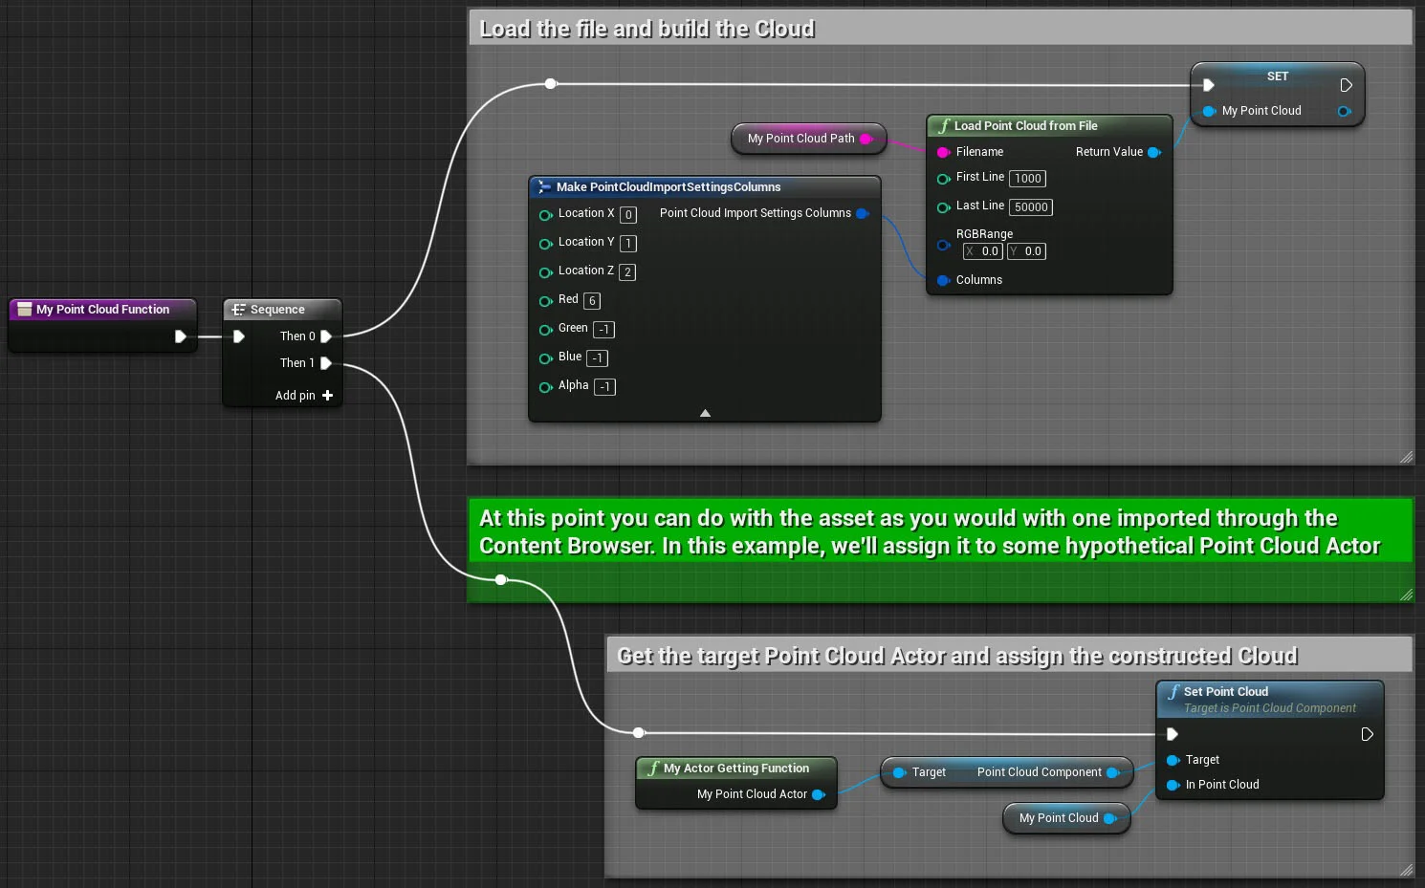Image resolution: width=1425 pixels, height=888 pixels.
Task: Click the Red input pin
Action: (x=545, y=301)
